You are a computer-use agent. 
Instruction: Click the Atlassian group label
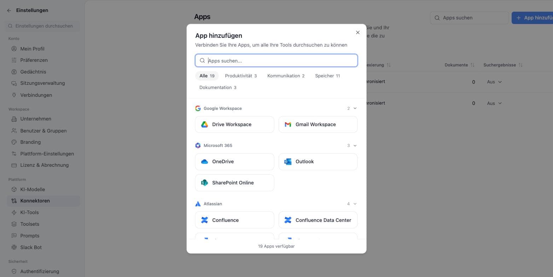[213, 204]
